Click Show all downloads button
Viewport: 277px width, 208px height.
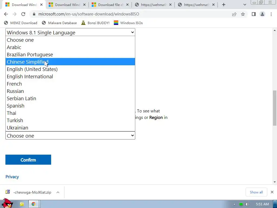click(256, 192)
